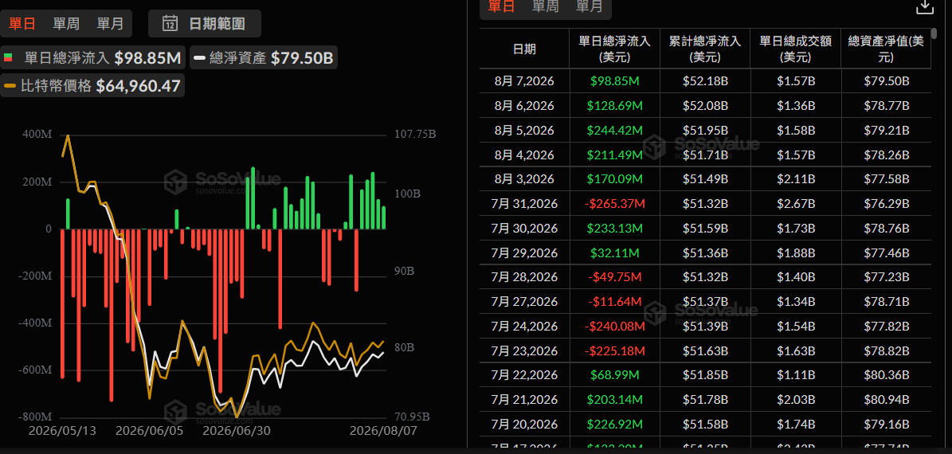Click net inflow $68.99M in the table

point(614,375)
